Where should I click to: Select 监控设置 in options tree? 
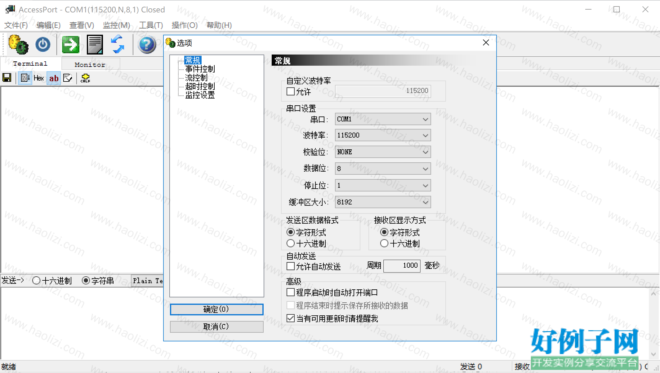pos(200,95)
